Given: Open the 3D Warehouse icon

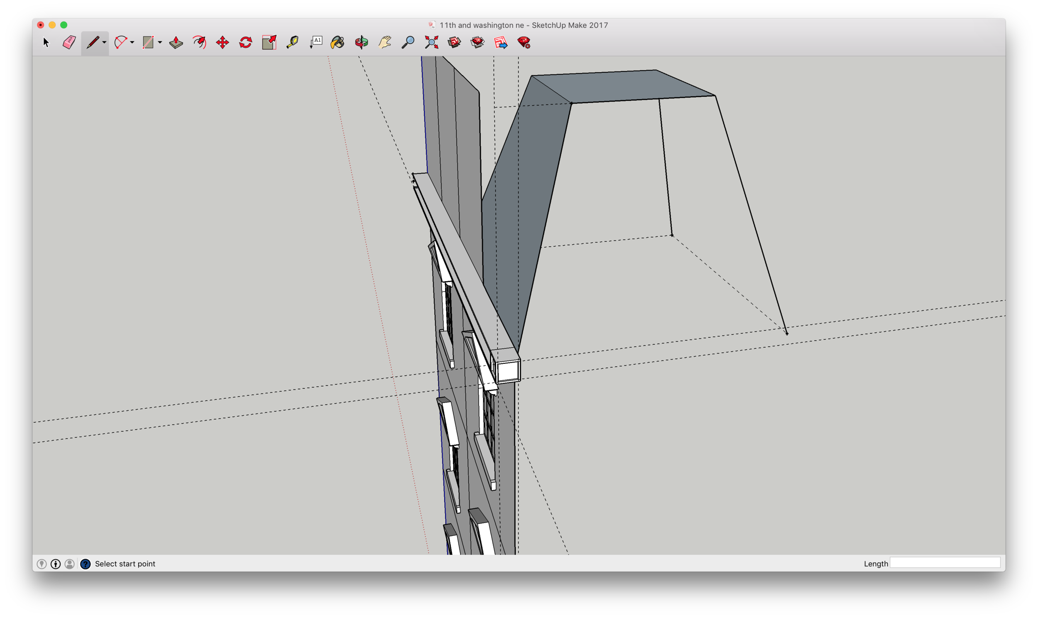Looking at the screenshot, I should coord(455,42).
